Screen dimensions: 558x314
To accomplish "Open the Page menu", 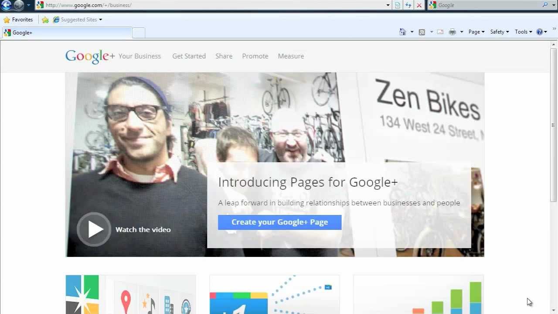I will (476, 32).
